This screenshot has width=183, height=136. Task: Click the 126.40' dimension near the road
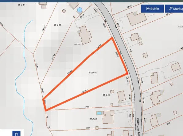point(104,26)
